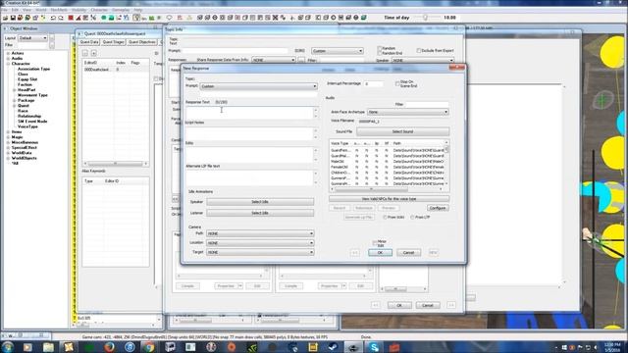Click the Configure button
Image resolution: width=628 pixels, height=353 pixels.
tap(438, 208)
